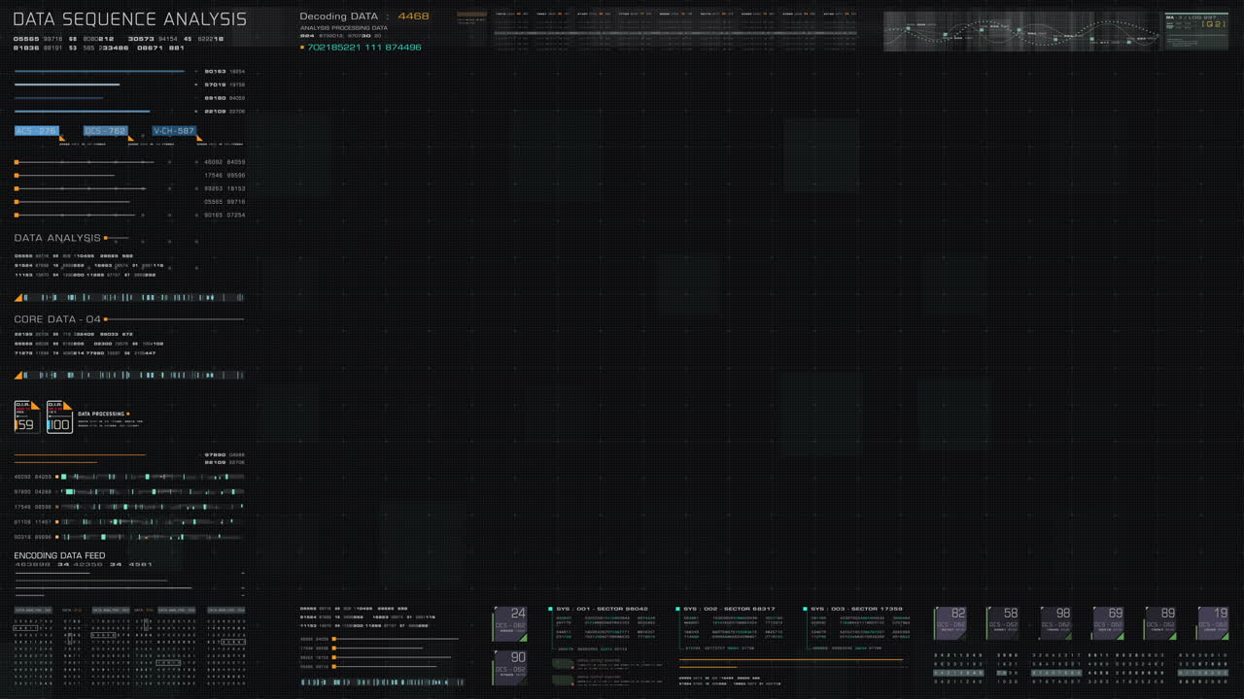
Task: Select the DCS-062 tile numbered 69
Action: pos(1108,623)
